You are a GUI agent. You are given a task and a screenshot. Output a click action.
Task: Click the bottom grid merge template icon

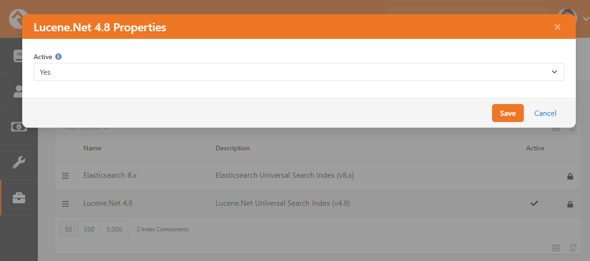(573, 248)
